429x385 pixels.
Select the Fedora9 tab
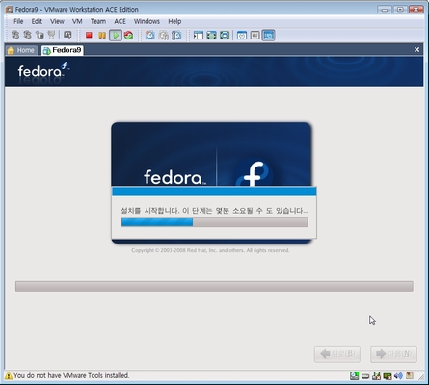(63, 50)
